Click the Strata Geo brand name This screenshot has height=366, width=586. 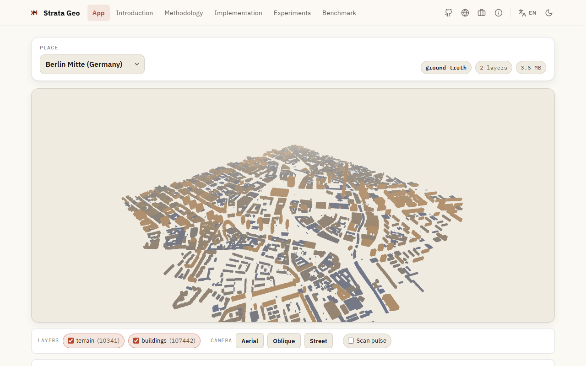62,13
